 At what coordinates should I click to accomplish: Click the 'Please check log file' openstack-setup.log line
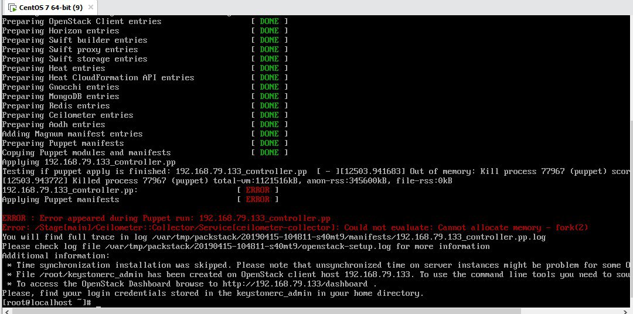pos(246,246)
